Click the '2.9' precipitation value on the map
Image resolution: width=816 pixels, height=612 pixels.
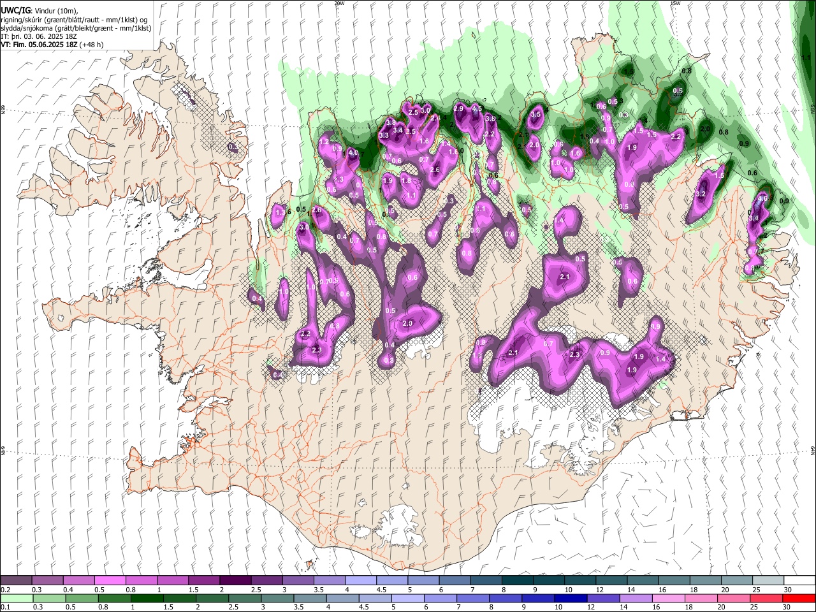point(458,109)
